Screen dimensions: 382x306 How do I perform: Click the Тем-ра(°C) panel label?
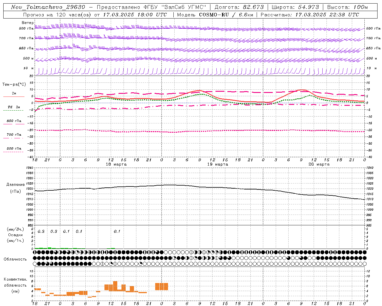[x=14, y=85]
